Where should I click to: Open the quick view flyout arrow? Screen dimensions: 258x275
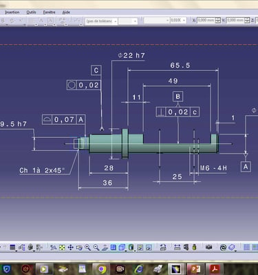point(126,251)
